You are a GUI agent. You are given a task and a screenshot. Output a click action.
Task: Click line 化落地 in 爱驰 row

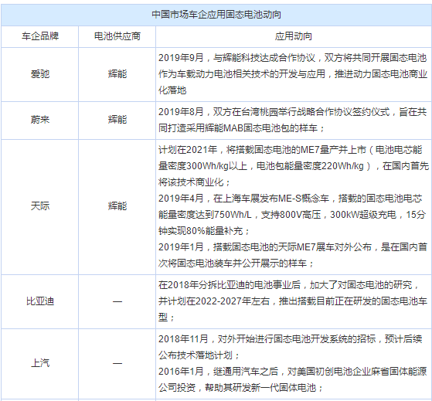[172, 90]
